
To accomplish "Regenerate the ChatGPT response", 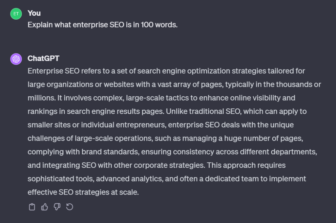I will (70, 207).
